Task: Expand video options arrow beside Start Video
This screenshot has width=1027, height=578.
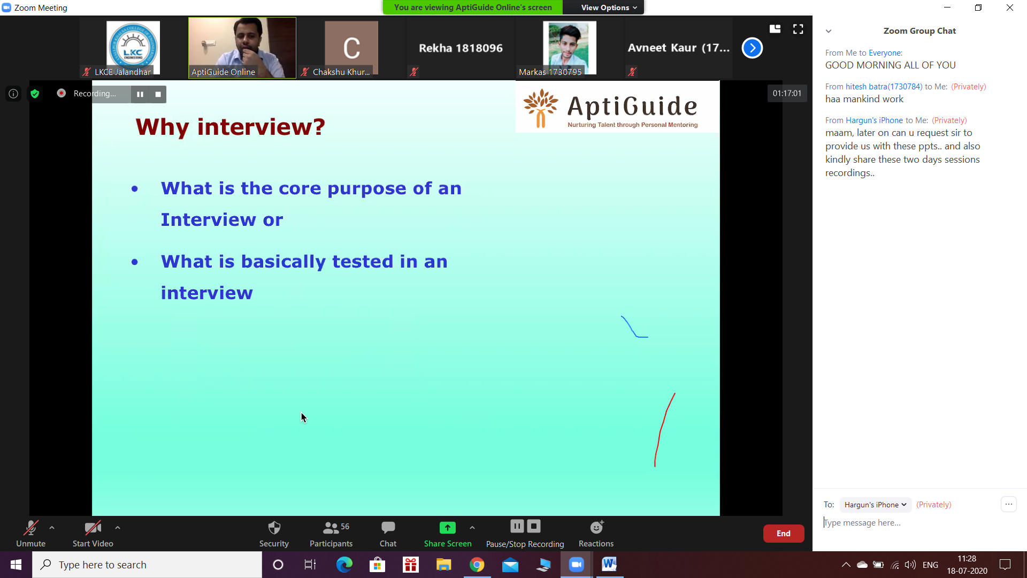Action: 118,528
